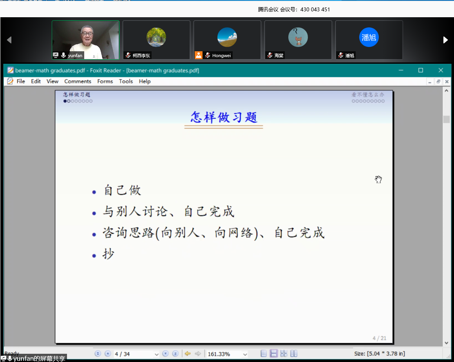The width and height of the screenshot is (454, 362).
Task: Select continuous facing layout icon
Action: 294,354
